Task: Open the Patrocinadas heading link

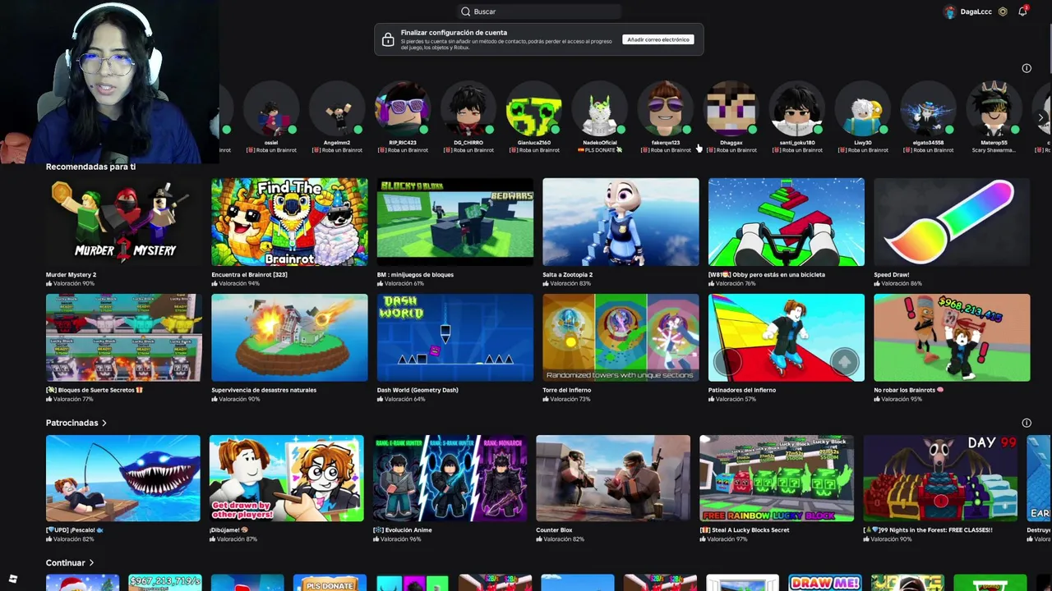Action: pos(72,423)
